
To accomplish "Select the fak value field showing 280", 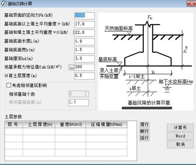I will (x=84, y=67).
